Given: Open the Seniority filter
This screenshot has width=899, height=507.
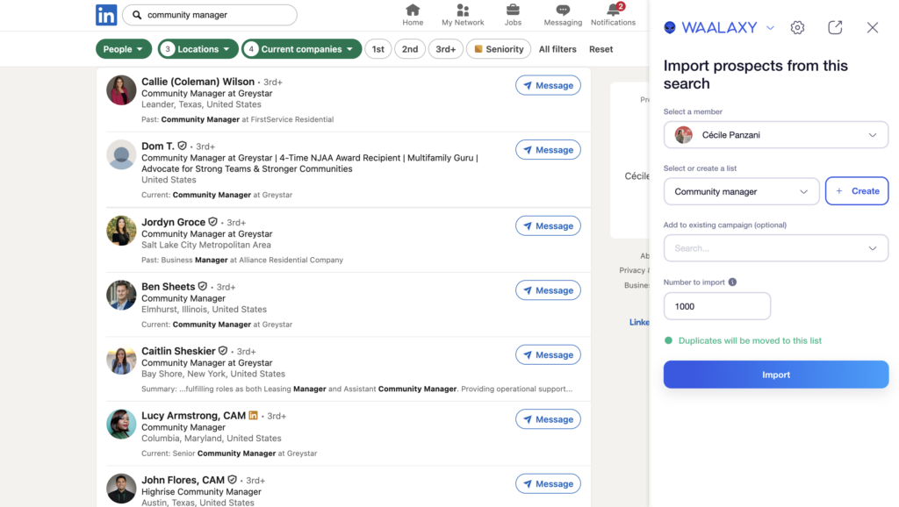Looking at the screenshot, I should tap(499, 49).
